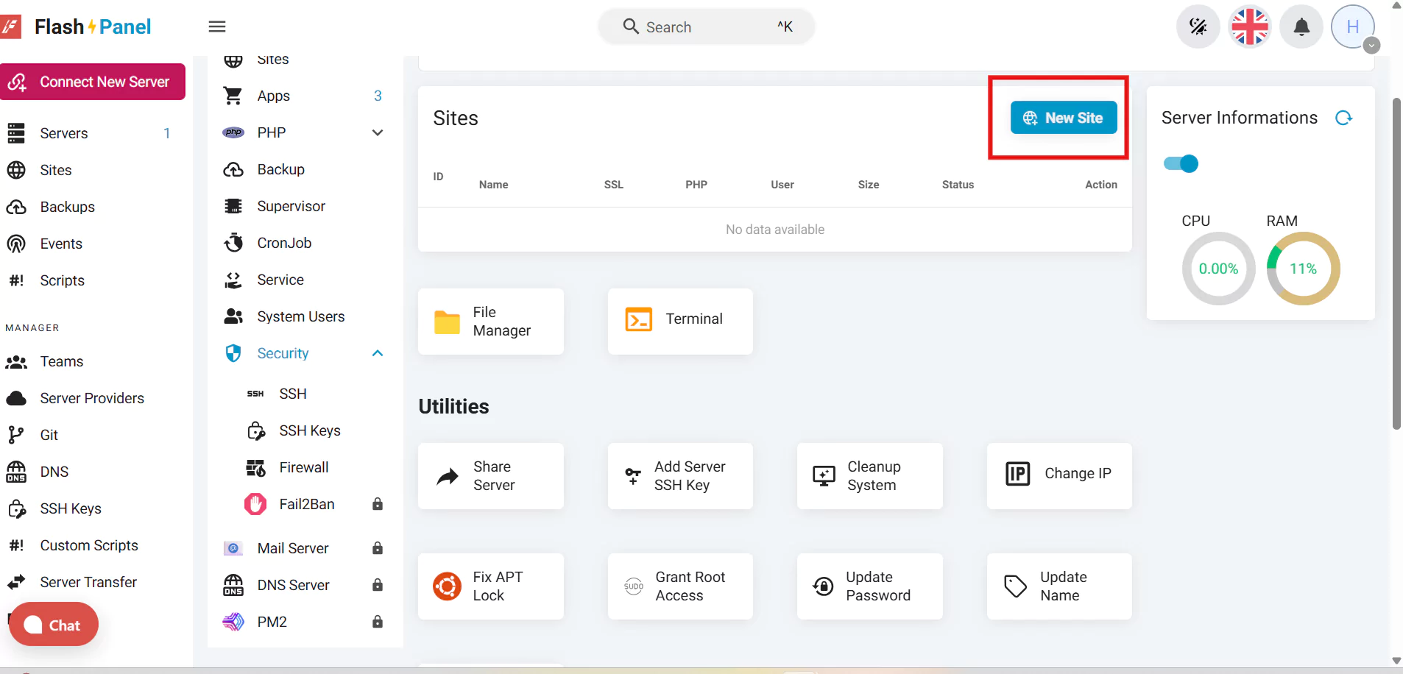
Task: Click the hamburger menu icon
Action: tap(216, 27)
